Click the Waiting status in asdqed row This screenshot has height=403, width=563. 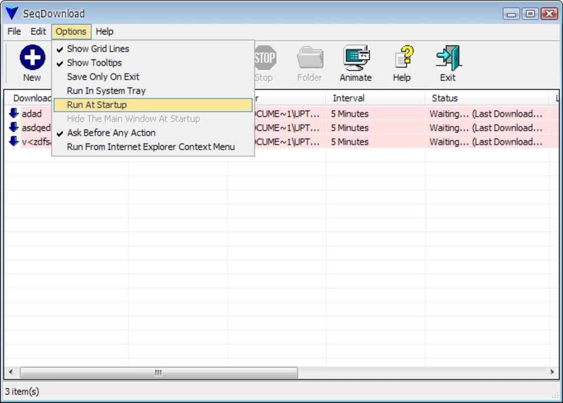pos(486,127)
